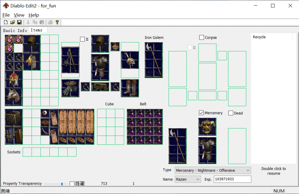Image resolution: width=299 pixels, height=194 pixels.
Task: Toggle the Dead checkbox
Action: tap(231, 113)
